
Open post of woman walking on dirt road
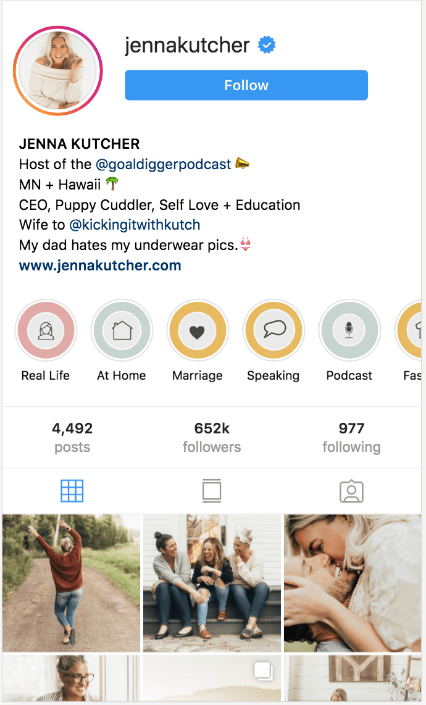pyautogui.click(x=72, y=583)
